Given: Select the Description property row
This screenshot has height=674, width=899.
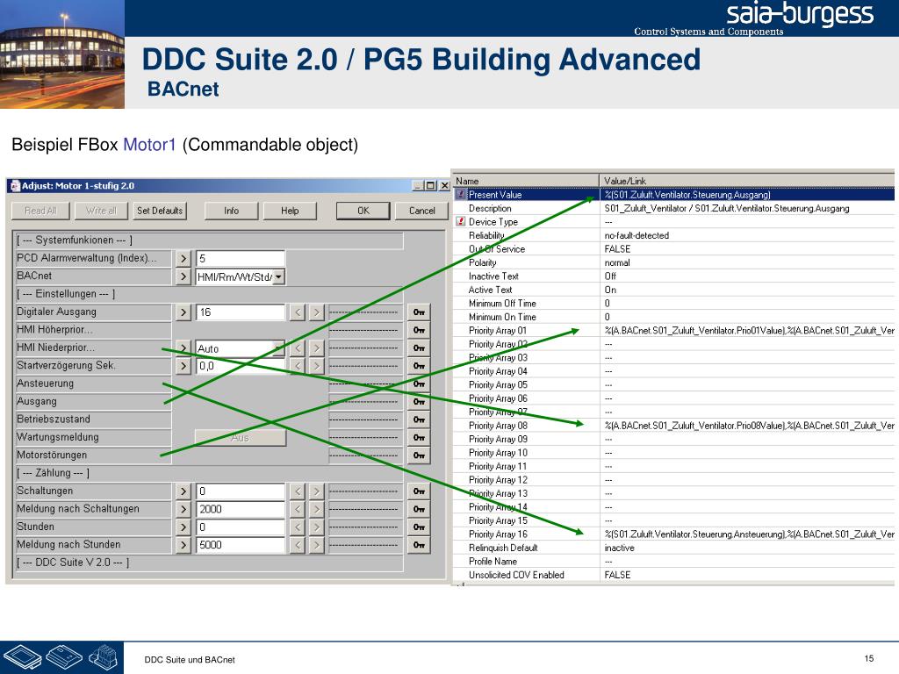Looking at the screenshot, I should 673,208.
